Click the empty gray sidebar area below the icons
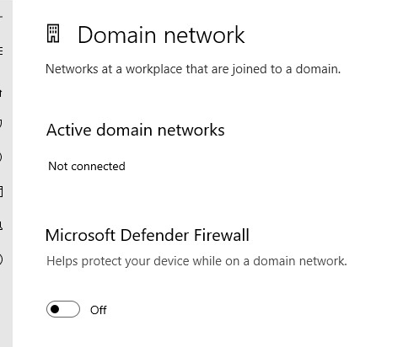 6,309
